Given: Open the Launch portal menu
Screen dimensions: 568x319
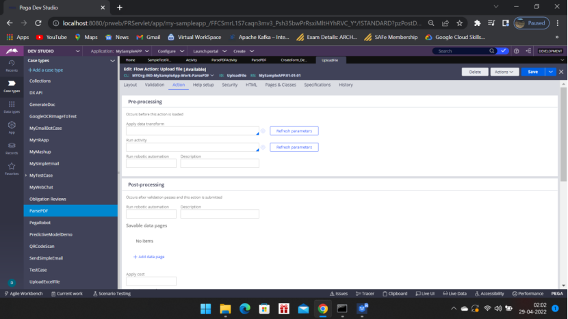Looking at the screenshot, I should point(209,51).
